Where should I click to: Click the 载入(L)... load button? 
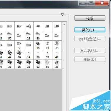click(x=90, y=30)
